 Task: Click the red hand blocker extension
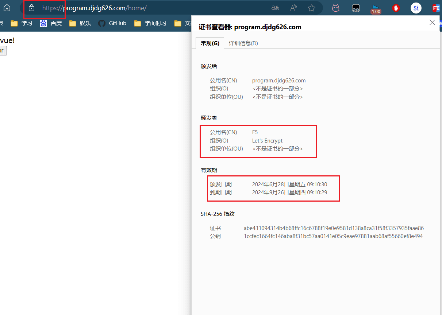pyautogui.click(x=396, y=8)
